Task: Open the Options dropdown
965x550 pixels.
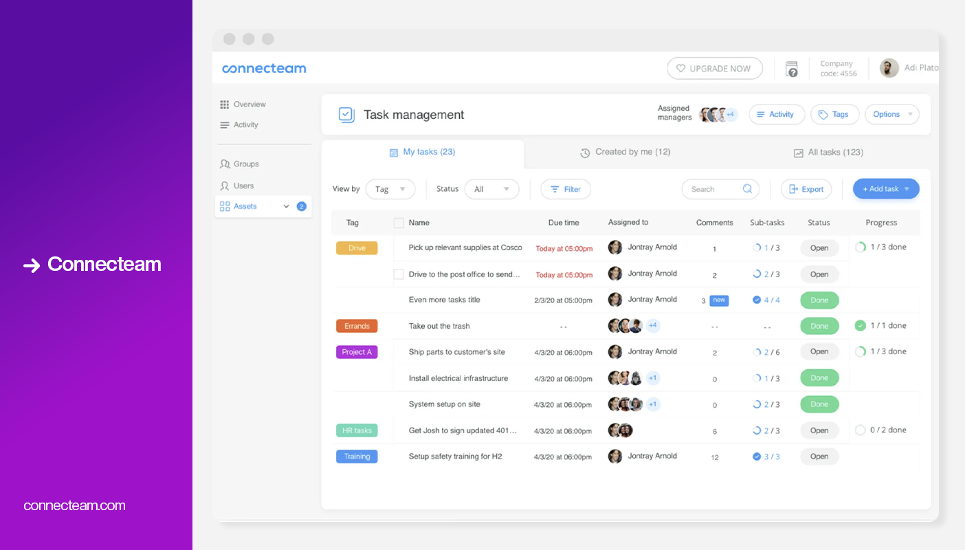Action: point(892,115)
